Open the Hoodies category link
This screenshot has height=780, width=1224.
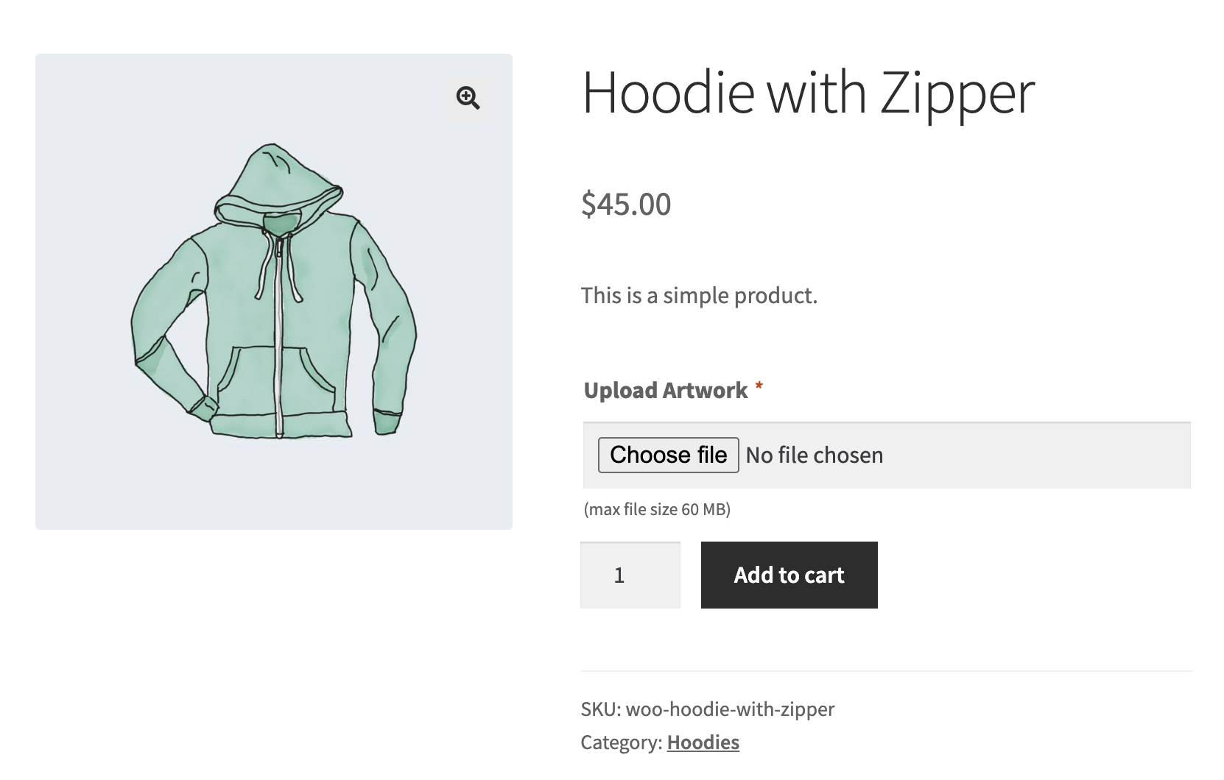[703, 742]
